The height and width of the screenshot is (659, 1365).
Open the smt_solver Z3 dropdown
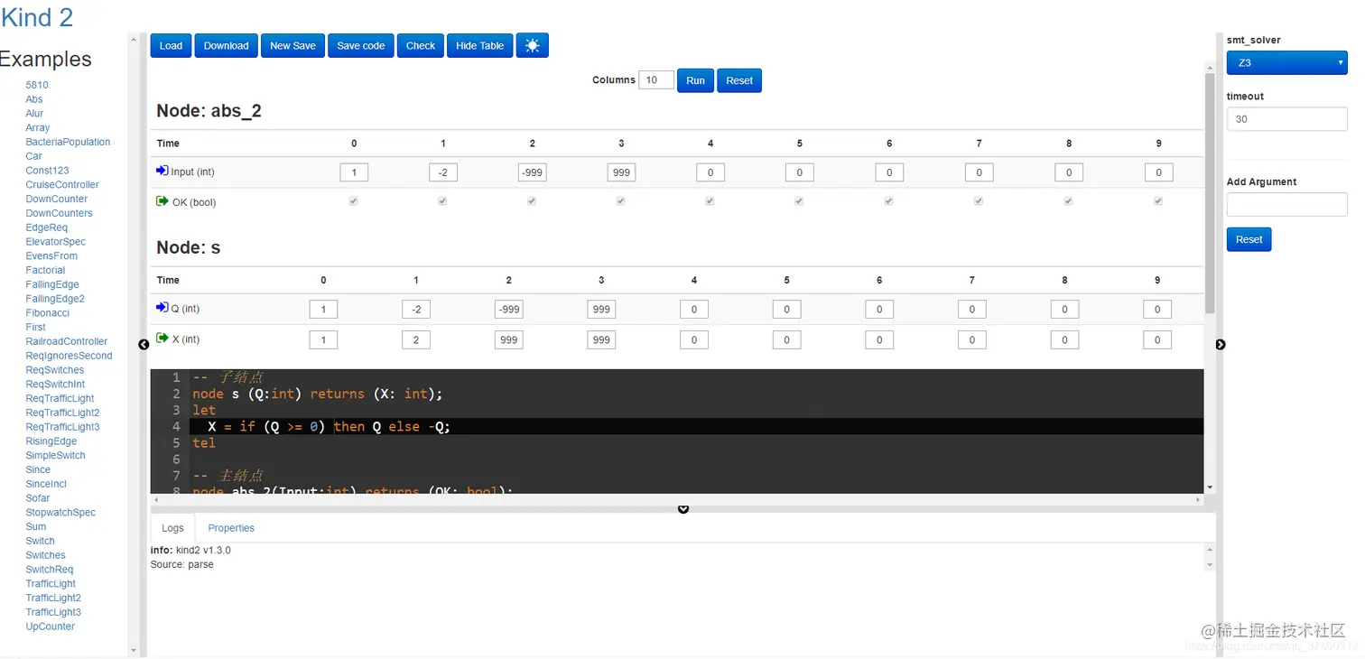1286,63
